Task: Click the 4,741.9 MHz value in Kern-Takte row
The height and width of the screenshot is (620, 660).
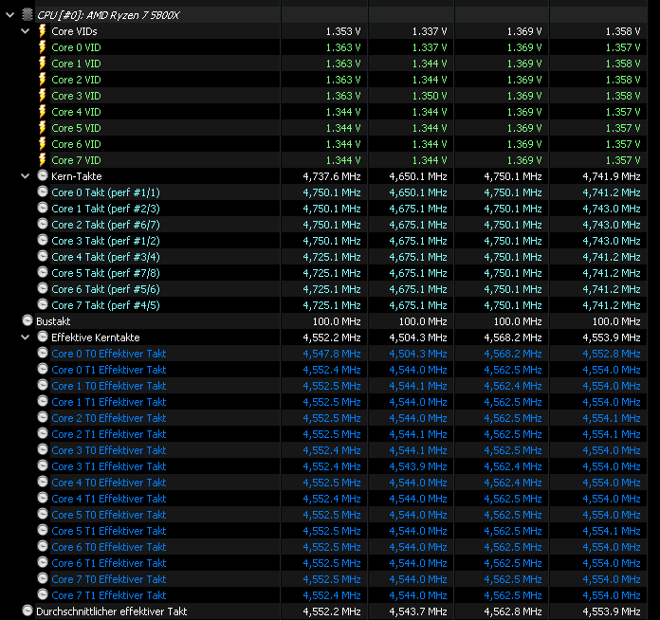Action: coord(612,176)
